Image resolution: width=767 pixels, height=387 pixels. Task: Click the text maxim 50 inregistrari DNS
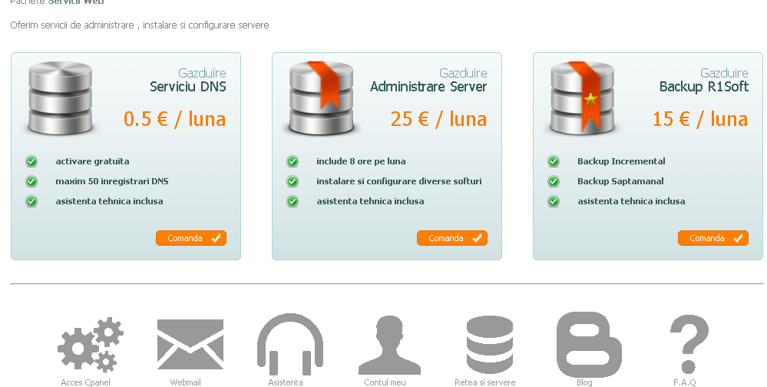[x=112, y=181]
